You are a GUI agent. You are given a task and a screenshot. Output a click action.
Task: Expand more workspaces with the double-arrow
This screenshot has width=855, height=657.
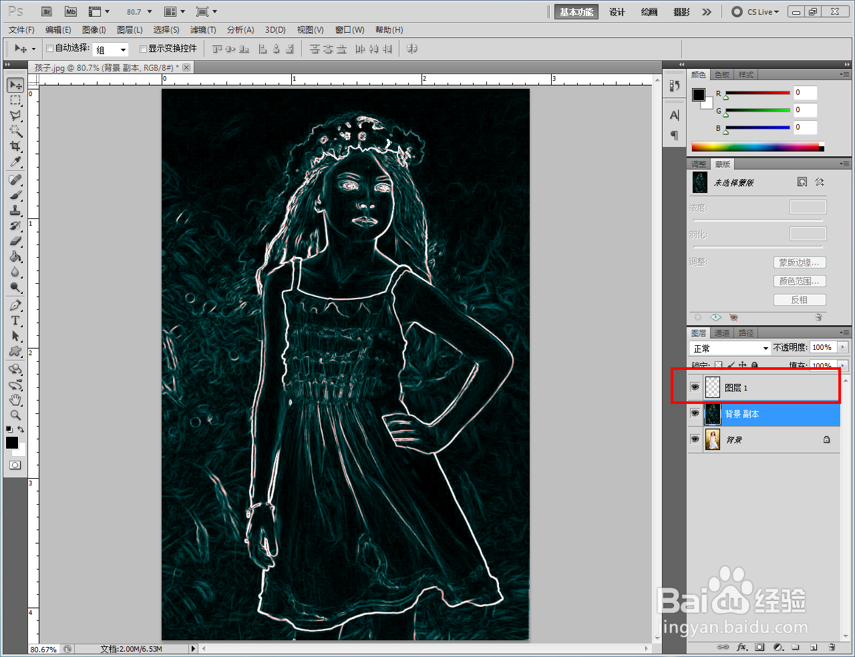pyautogui.click(x=707, y=11)
